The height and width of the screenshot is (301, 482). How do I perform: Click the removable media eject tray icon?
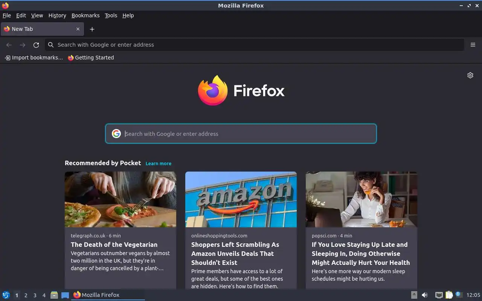tap(414, 295)
